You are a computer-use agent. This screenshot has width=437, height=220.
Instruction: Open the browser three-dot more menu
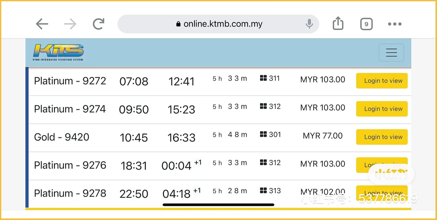tap(394, 24)
